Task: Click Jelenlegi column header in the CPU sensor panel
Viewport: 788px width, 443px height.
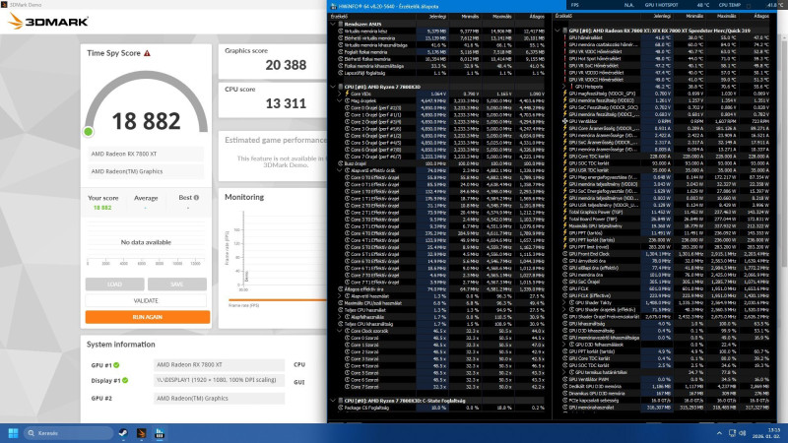Action: pos(437,16)
